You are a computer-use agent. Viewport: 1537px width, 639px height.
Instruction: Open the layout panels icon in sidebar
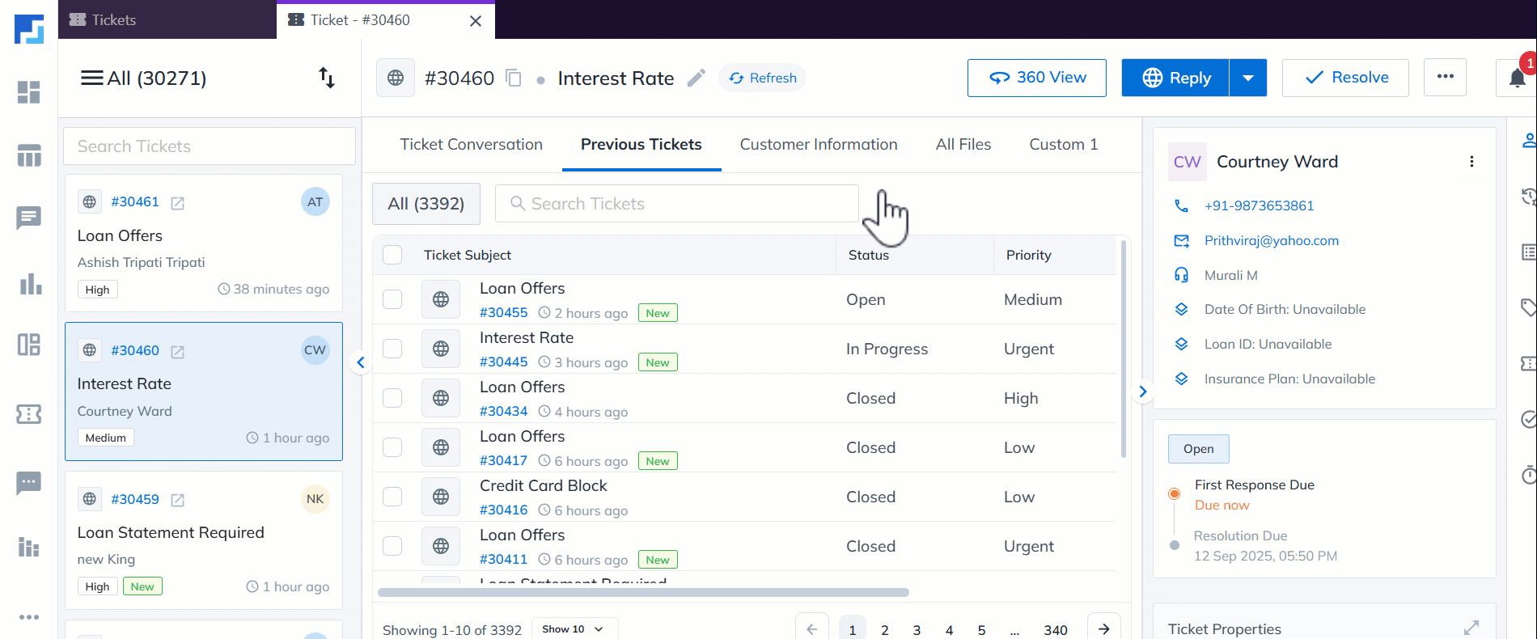[29, 345]
